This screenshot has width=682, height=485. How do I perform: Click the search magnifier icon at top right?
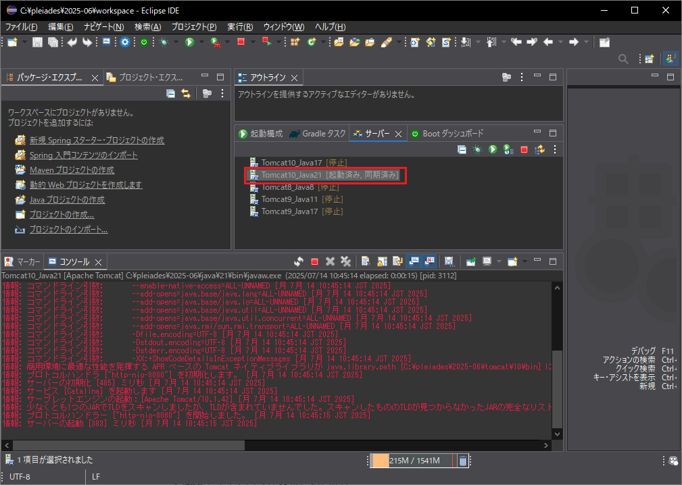click(624, 59)
